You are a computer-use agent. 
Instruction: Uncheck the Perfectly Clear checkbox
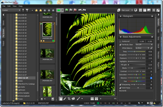tap(120, 45)
